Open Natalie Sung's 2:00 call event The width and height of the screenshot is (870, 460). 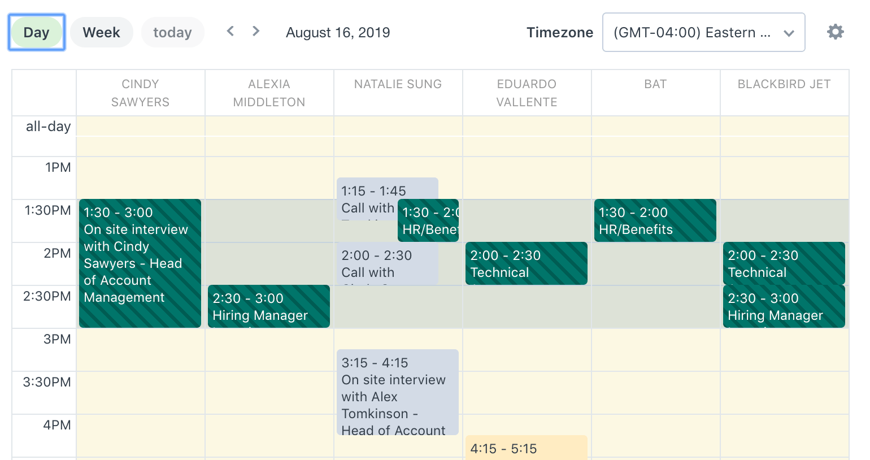tap(367, 264)
